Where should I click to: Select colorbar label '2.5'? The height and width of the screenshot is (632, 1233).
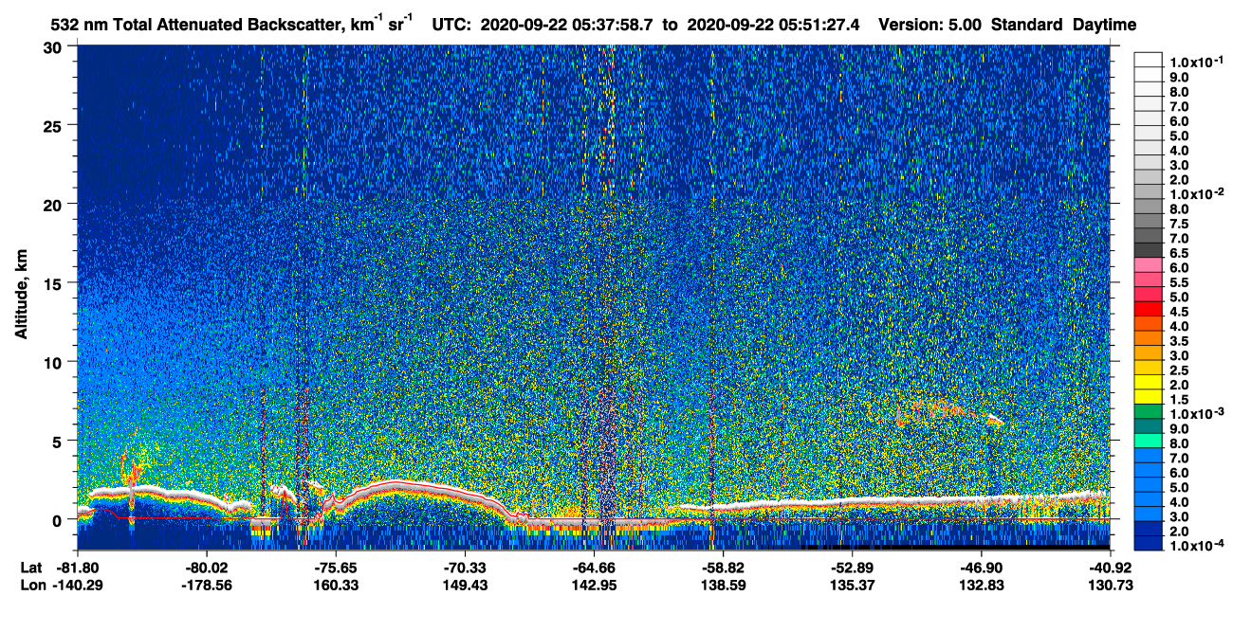(x=1178, y=370)
